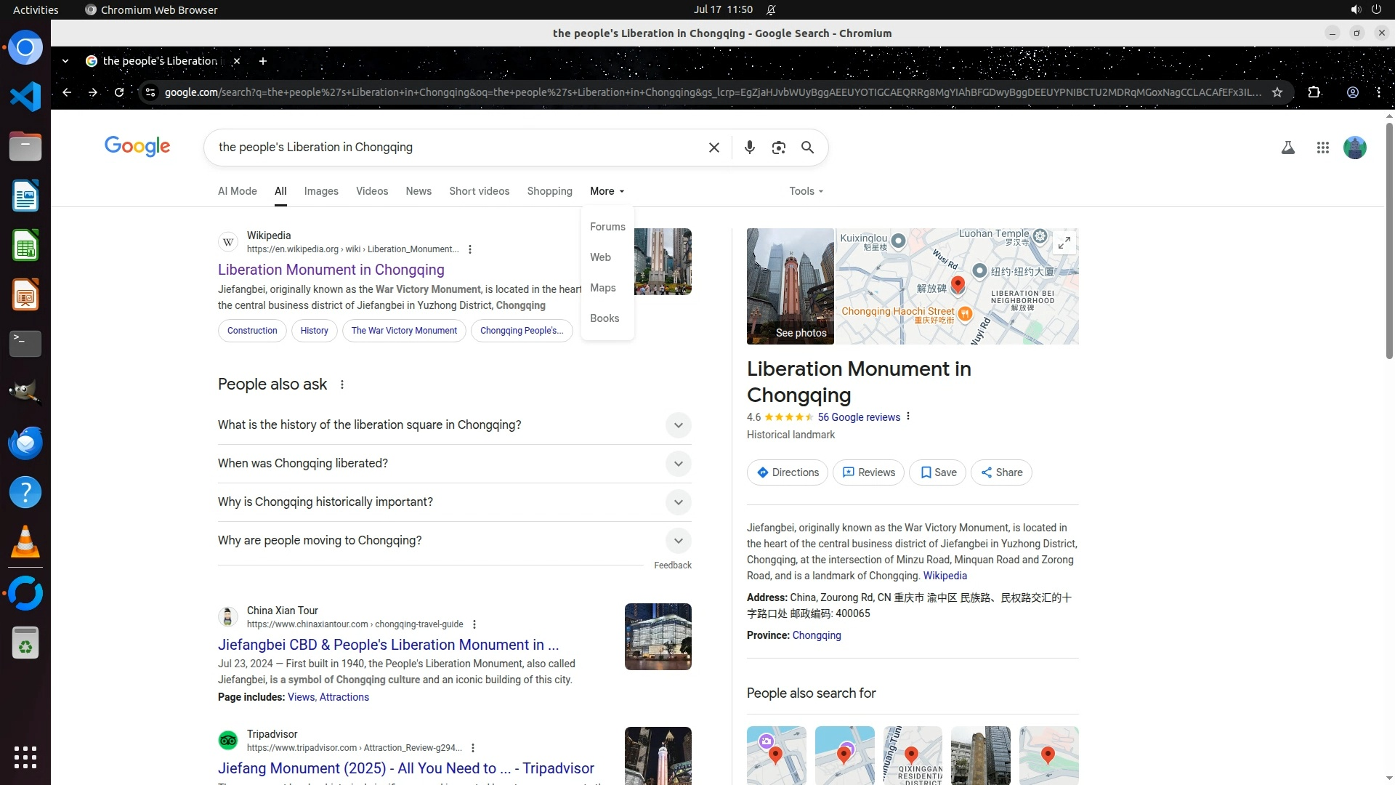Switch to the Images tab

320,191
